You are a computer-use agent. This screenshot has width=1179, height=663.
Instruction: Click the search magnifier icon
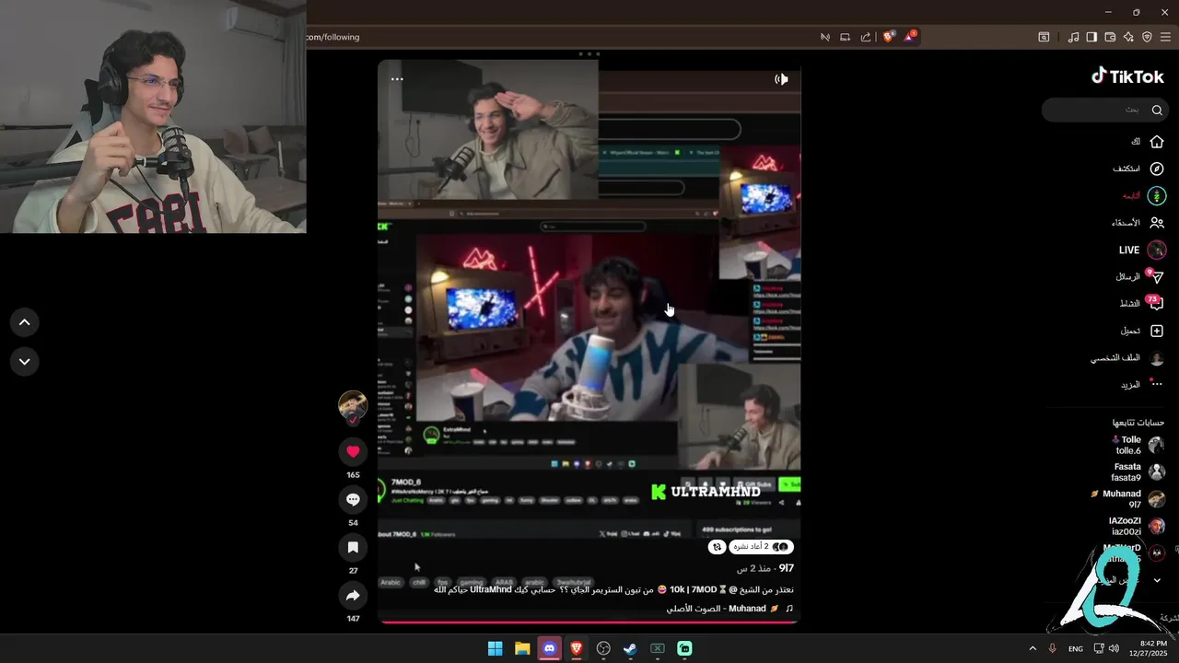[1157, 110]
